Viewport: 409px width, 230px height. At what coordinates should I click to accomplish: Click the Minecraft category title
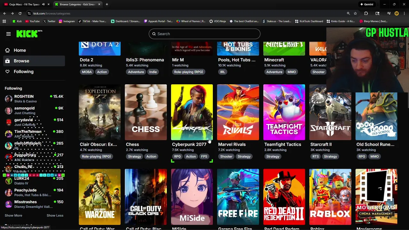click(x=274, y=60)
